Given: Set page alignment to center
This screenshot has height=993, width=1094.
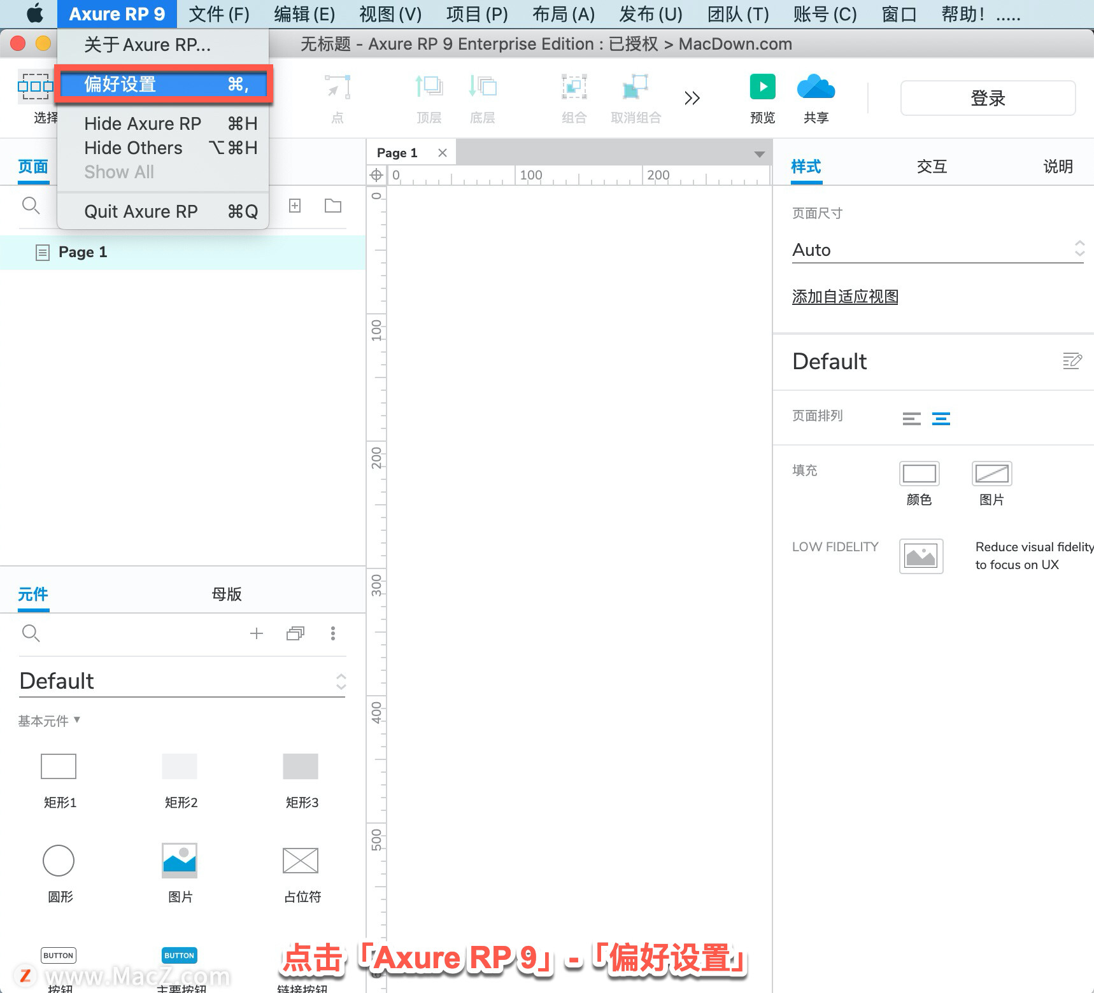Looking at the screenshot, I should click(x=941, y=418).
